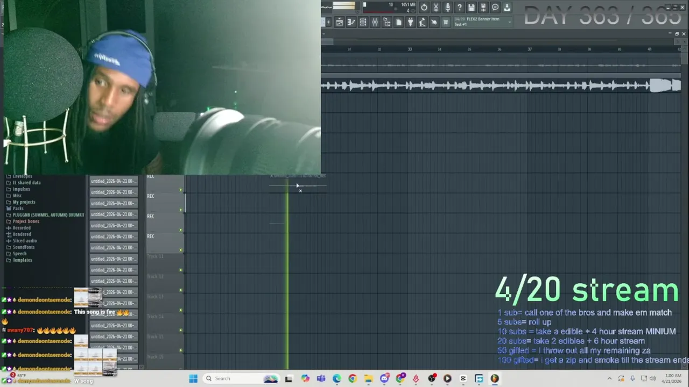Open the Piano roll view icon
The image size is (689, 387).
coord(351,22)
